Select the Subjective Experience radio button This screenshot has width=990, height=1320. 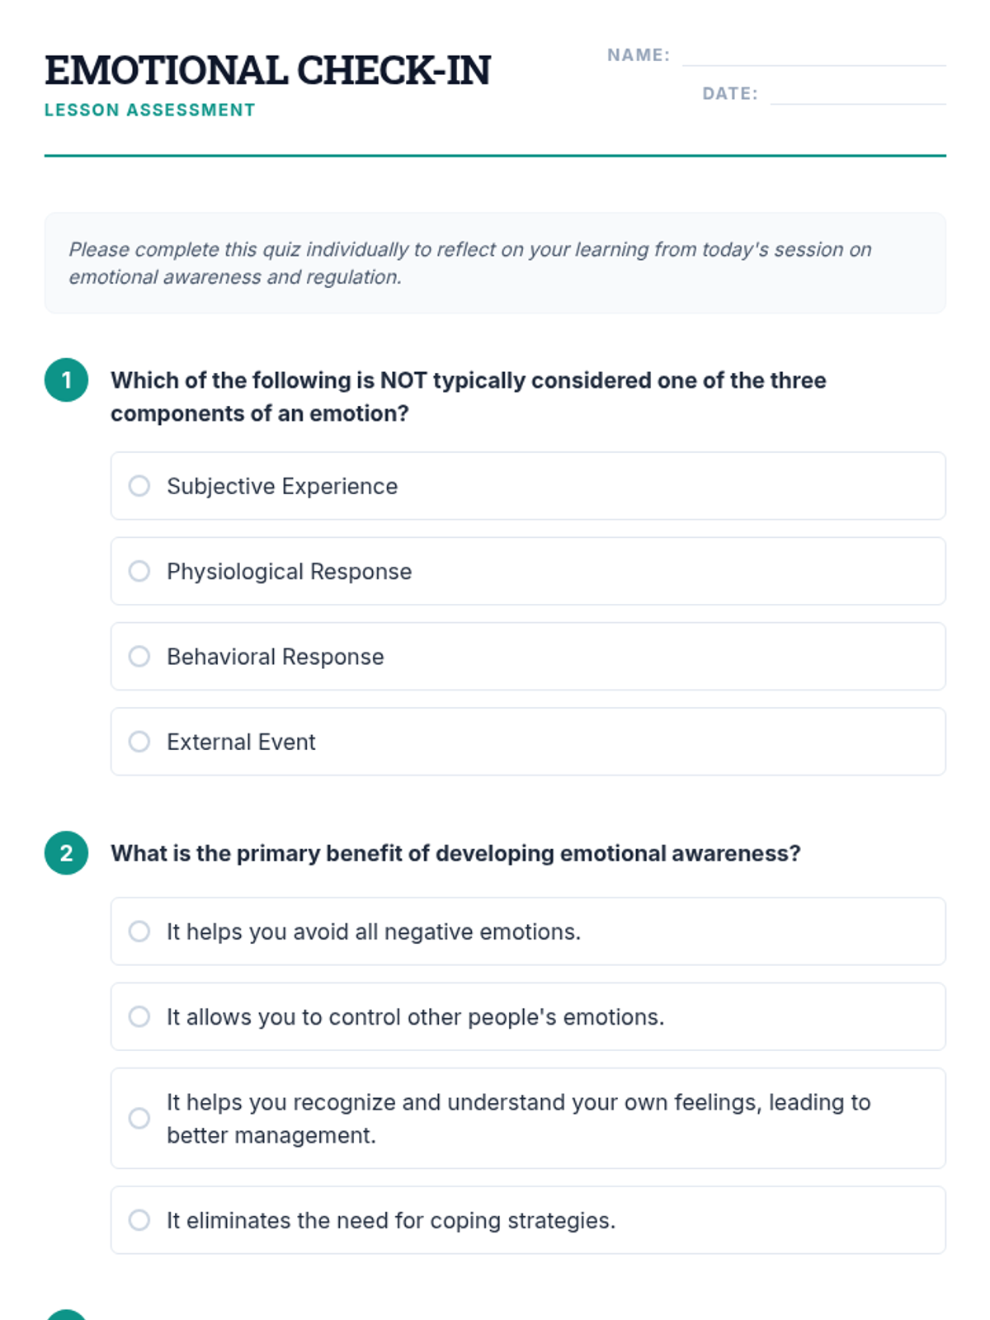coord(139,486)
